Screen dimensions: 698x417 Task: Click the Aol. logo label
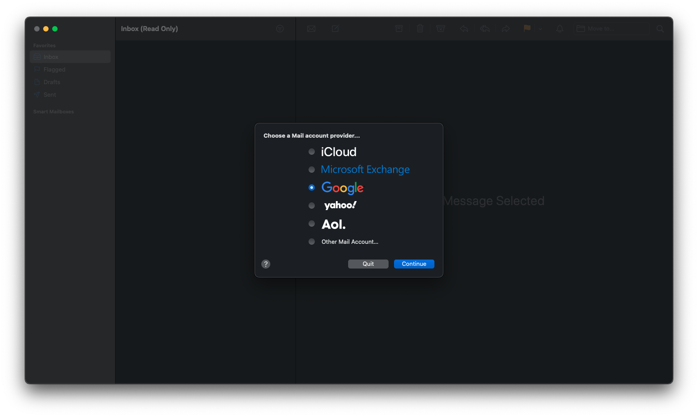(334, 224)
